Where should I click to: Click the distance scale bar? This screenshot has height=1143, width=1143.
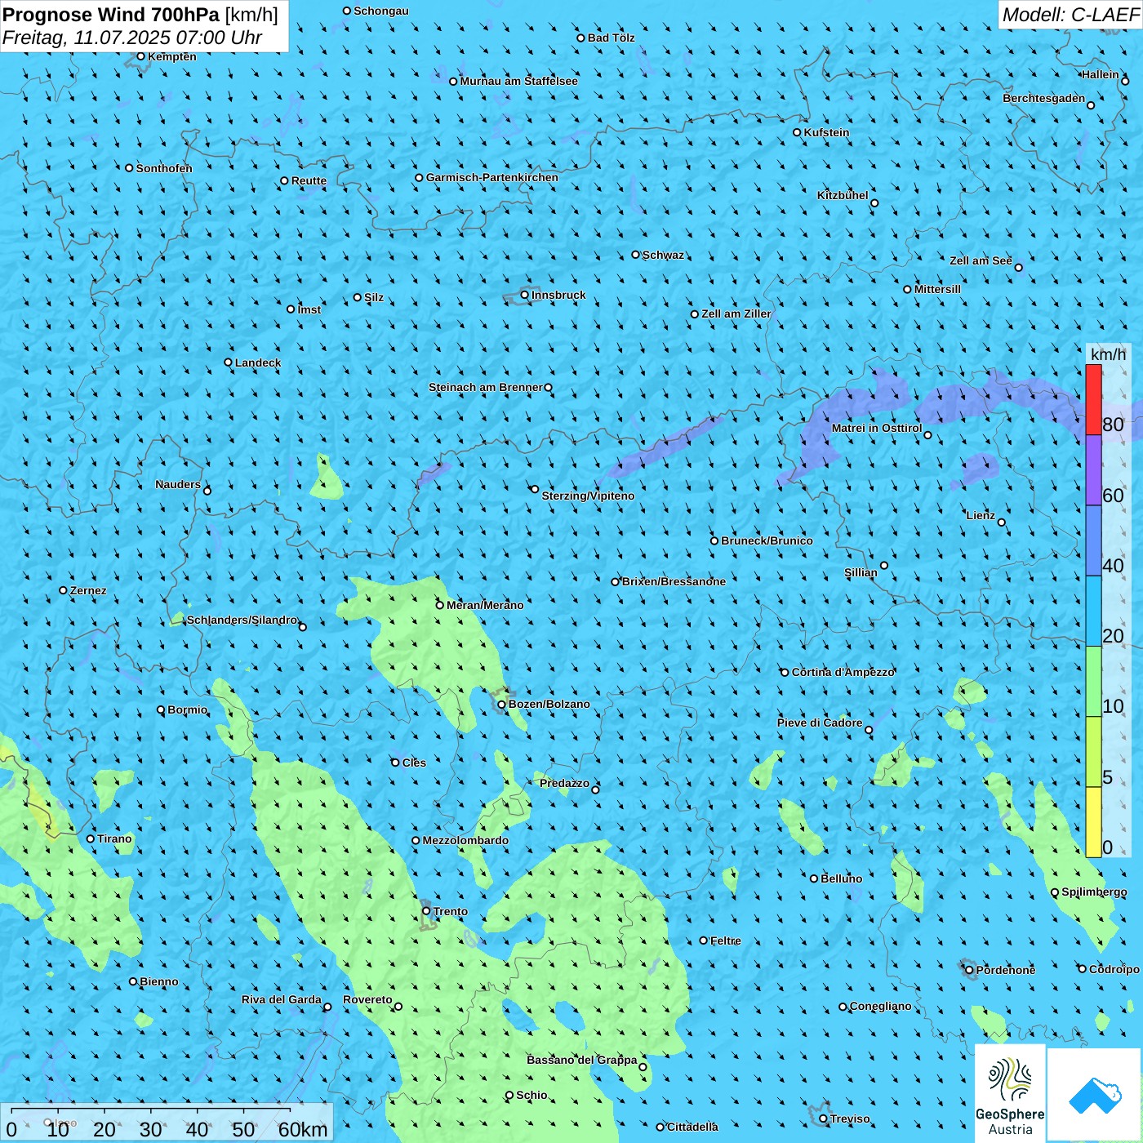(x=167, y=1122)
